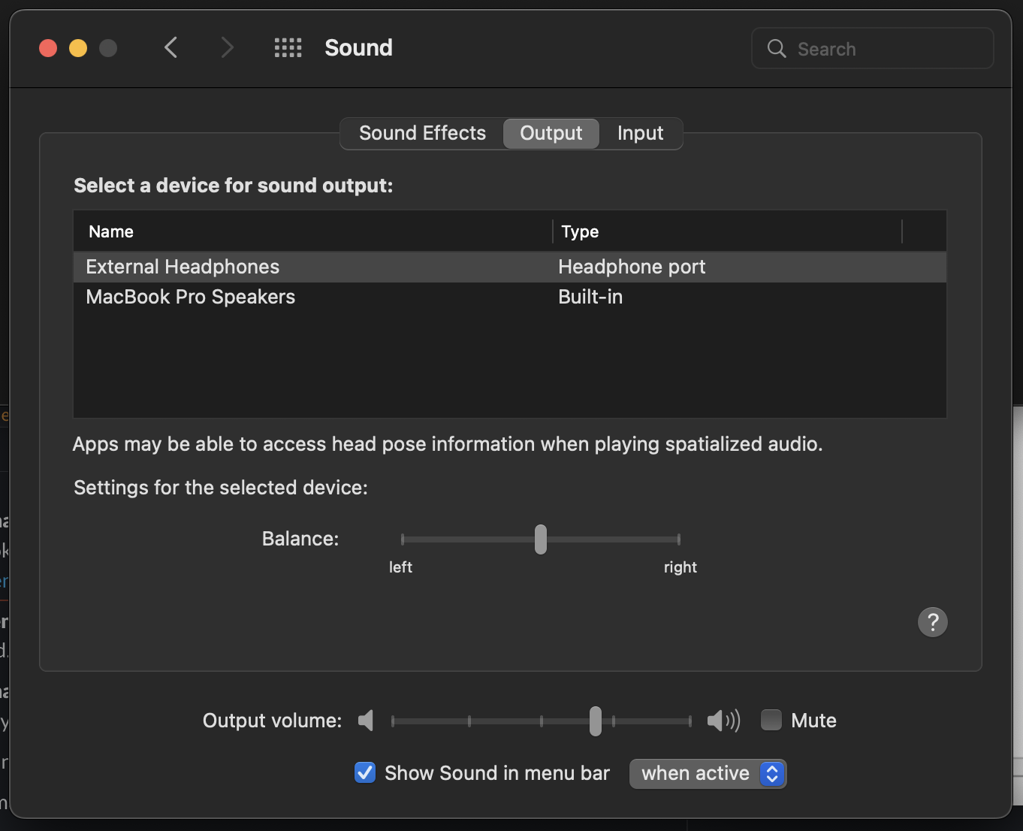The height and width of the screenshot is (831, 1023).
Task: Uncheck Show Sound in menu bar
Action: (365, 772)
